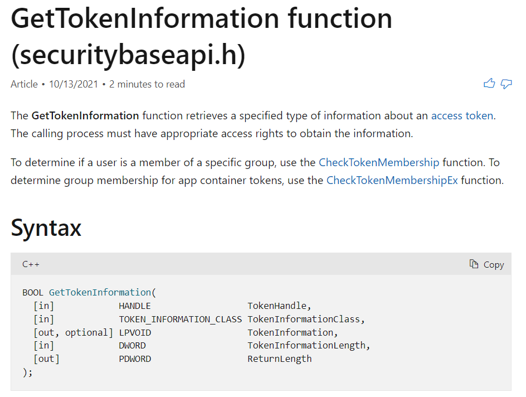Viewport: 526px width, 397px height.
Task: Click the PDWORD type in code
Action: coord(134,359)
